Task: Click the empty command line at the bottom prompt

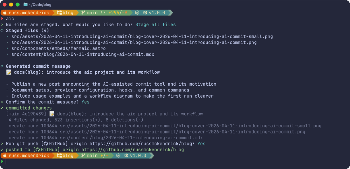Action: 87,161
